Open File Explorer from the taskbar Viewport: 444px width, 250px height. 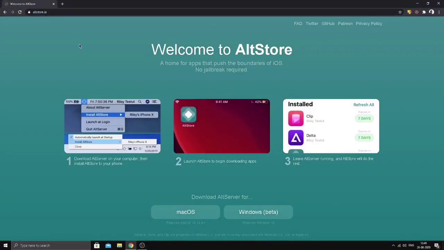(119, 245)
